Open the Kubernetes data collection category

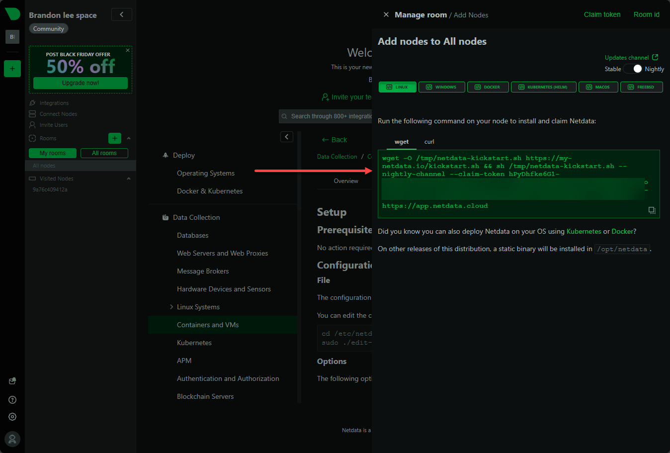194,343
